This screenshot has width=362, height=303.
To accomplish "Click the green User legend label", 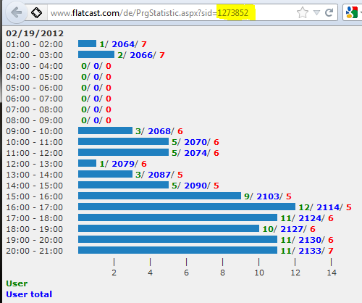I will point(17,283).
